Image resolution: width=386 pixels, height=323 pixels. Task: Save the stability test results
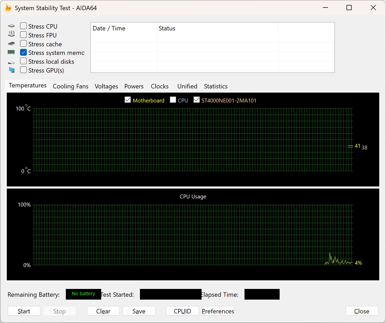[139, 311]
